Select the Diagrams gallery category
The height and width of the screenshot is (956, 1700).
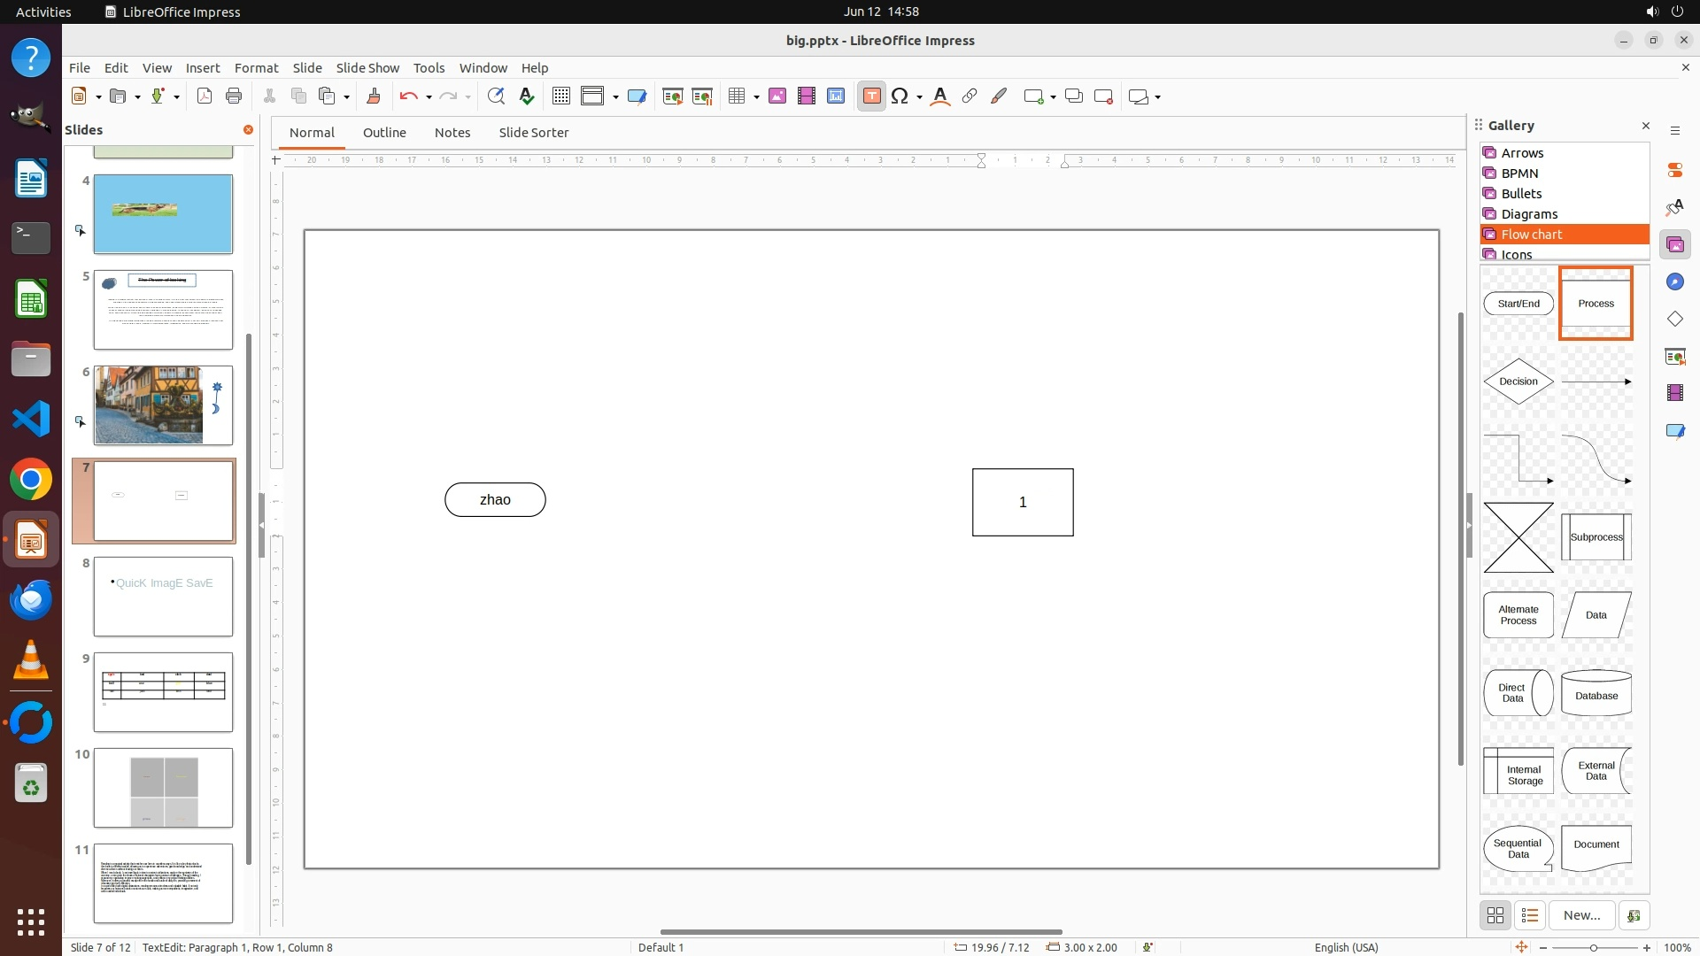click(x=1529, y=214)
